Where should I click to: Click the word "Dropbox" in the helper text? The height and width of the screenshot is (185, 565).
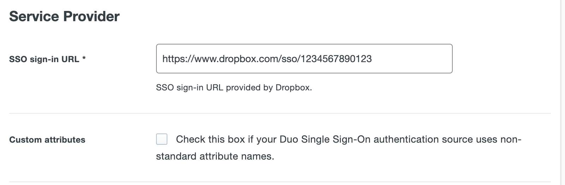(294, 88)
